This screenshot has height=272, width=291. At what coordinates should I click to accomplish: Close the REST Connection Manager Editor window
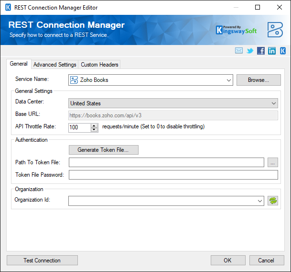pyautogui.click(x=280, y=7)
